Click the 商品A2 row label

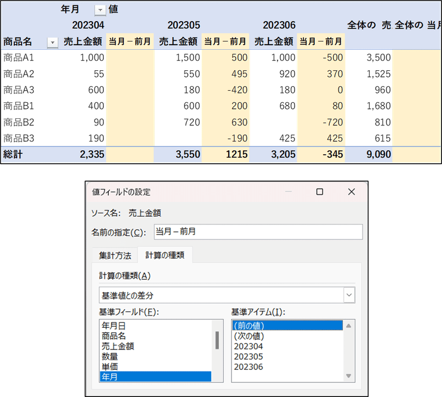[x=19, y=74]
